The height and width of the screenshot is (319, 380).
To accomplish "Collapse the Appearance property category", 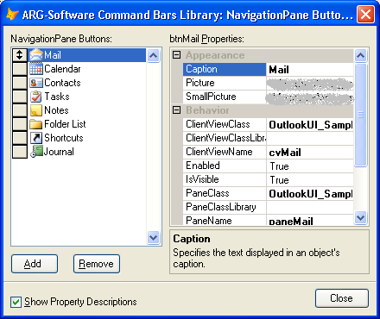I will pyautogui.click(x=176, y=54).
